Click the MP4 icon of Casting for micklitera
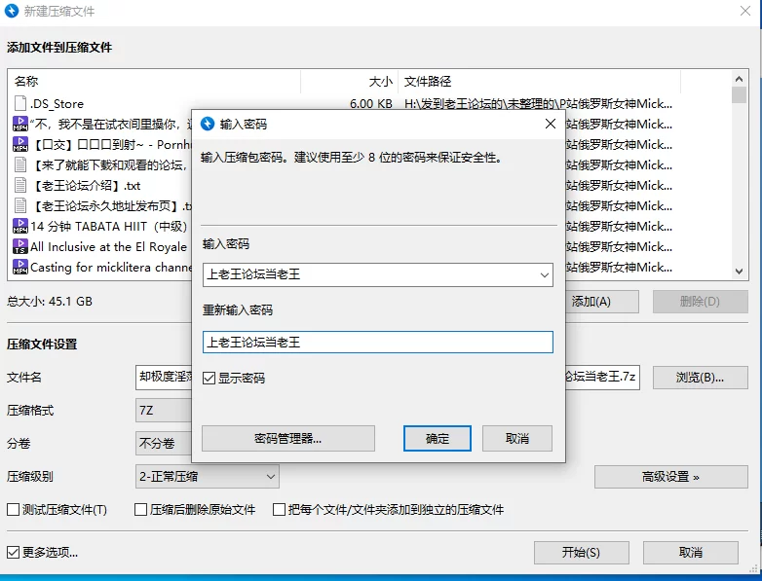Viewport: 762px width, 581px height. [x=20, y=267]
